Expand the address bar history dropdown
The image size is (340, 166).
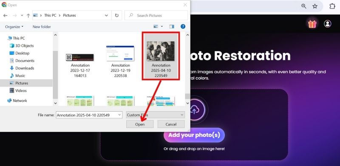(x=106, y=15)
